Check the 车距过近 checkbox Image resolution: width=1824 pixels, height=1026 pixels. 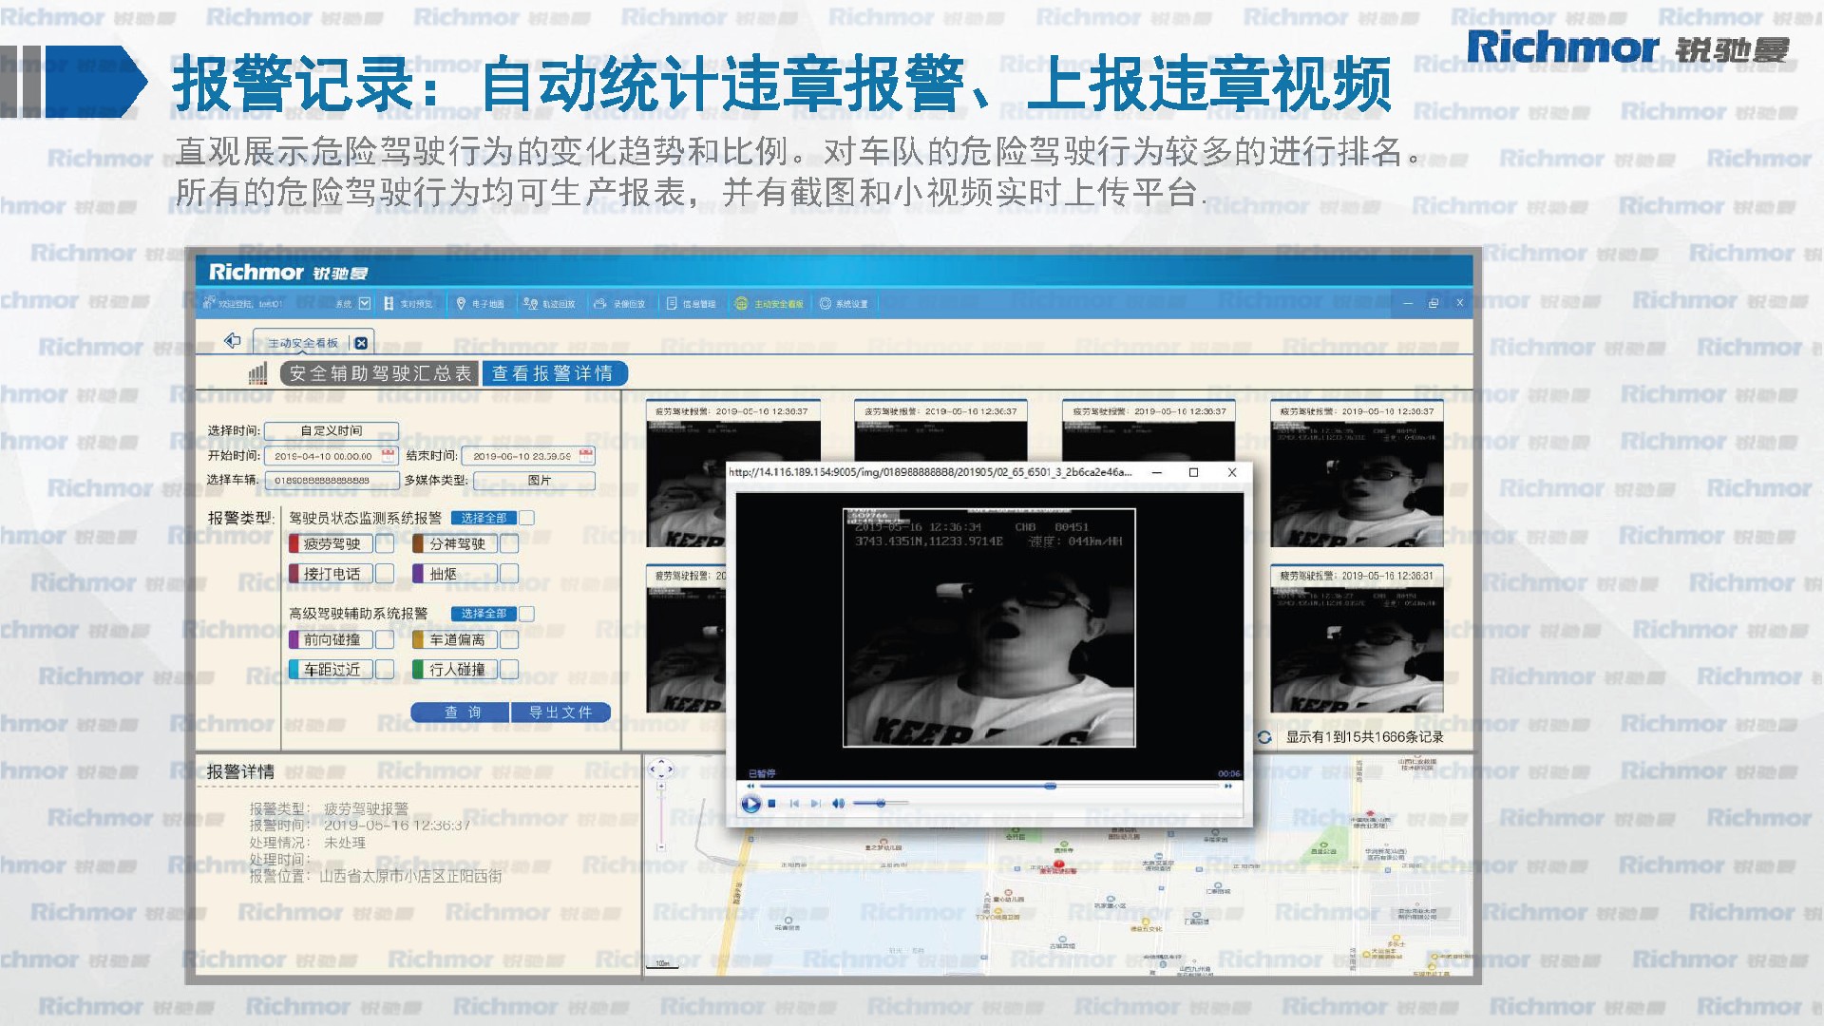click(385, 670)
